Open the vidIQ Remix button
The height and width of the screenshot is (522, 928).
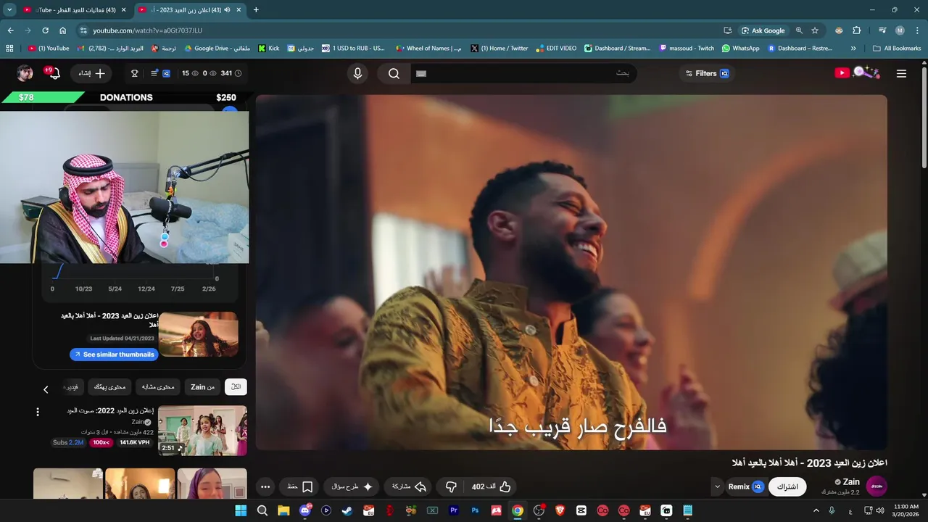click(745, 486)
